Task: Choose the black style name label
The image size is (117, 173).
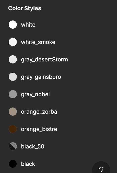Action: [28, 164]
